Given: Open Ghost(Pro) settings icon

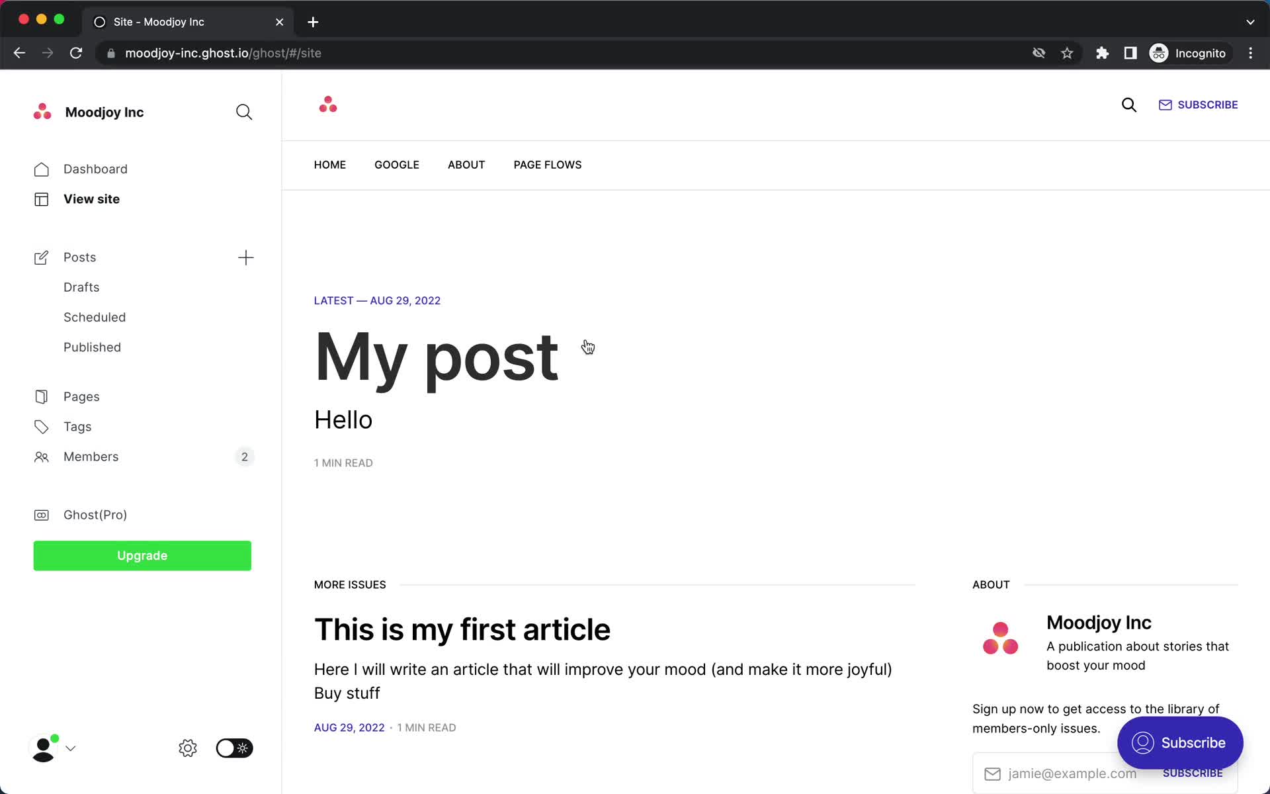Looking at the screenshot, I should (42, 514).
